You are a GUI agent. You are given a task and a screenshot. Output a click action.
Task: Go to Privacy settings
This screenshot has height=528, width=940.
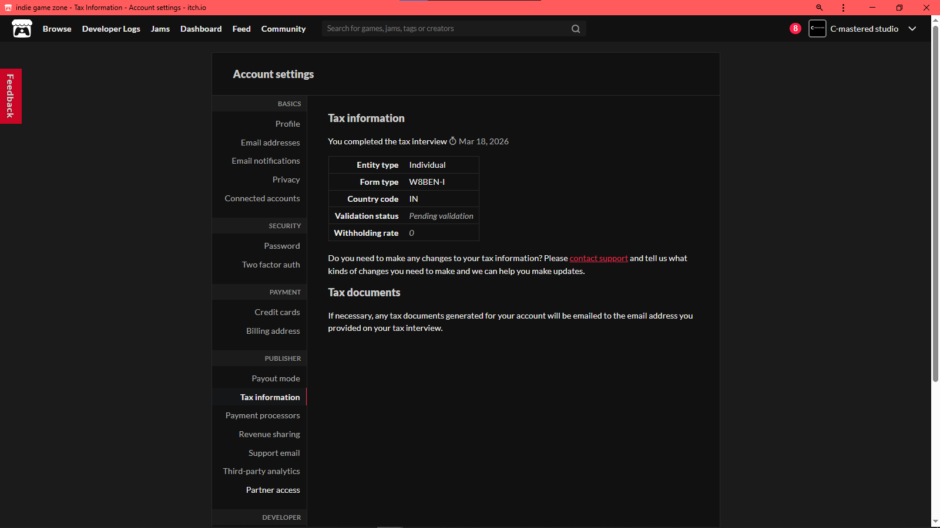(286, 180)
